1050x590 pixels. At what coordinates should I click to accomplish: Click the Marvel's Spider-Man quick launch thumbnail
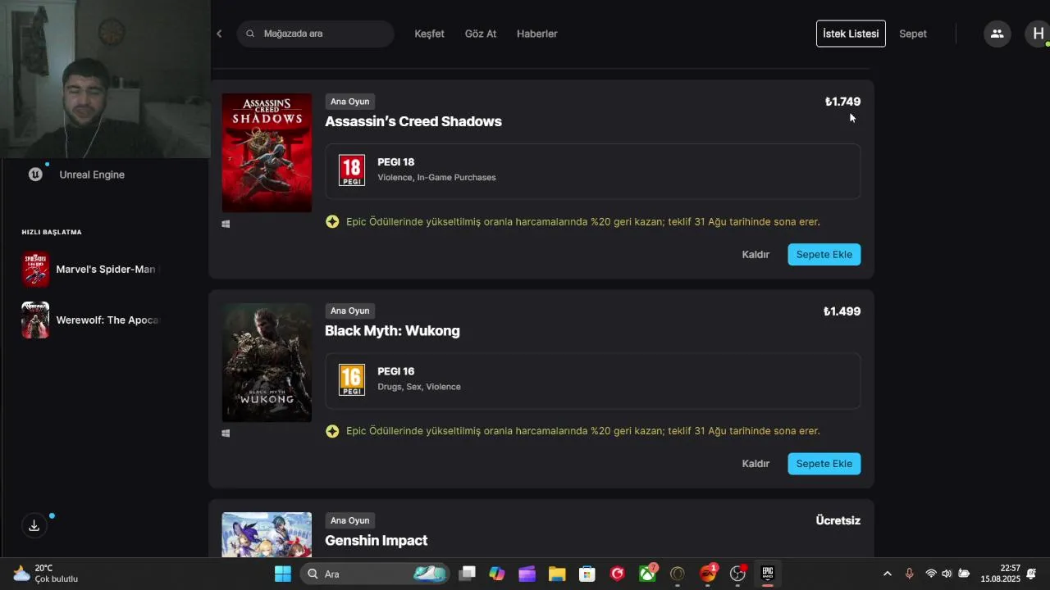35,270
